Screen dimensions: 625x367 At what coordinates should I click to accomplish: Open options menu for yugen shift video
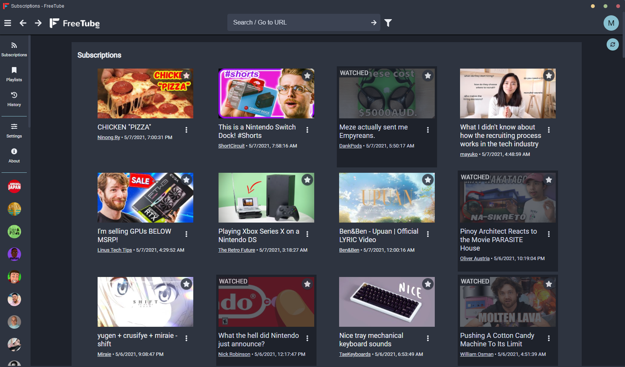(x=186, y=338)
